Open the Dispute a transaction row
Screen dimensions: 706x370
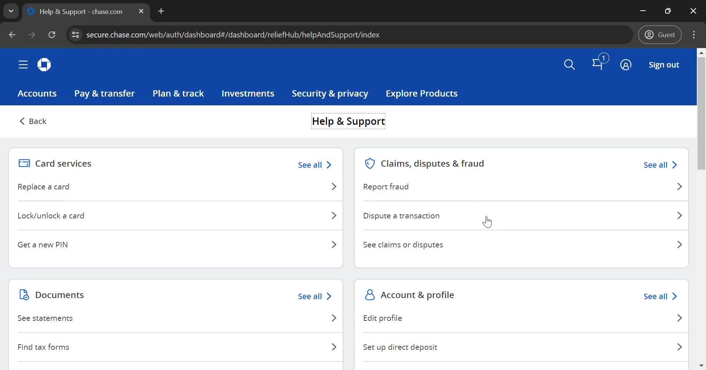pyautogui.click(x=522, y=215)
